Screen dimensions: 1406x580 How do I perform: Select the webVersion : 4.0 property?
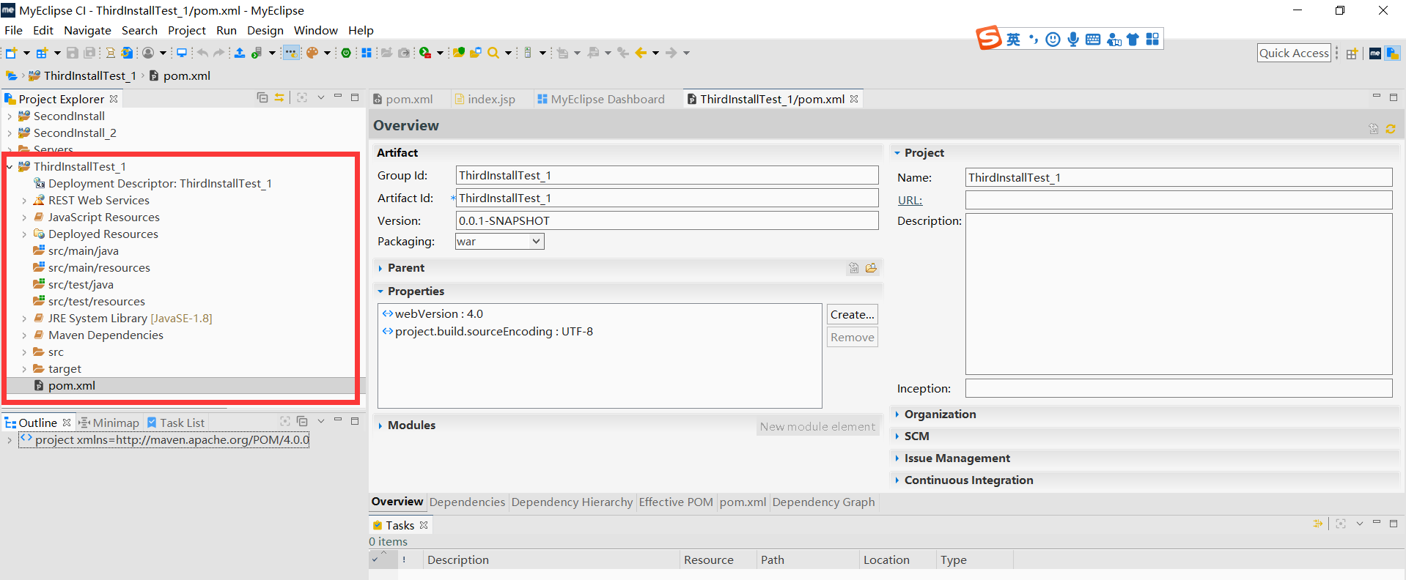[438, 313]
